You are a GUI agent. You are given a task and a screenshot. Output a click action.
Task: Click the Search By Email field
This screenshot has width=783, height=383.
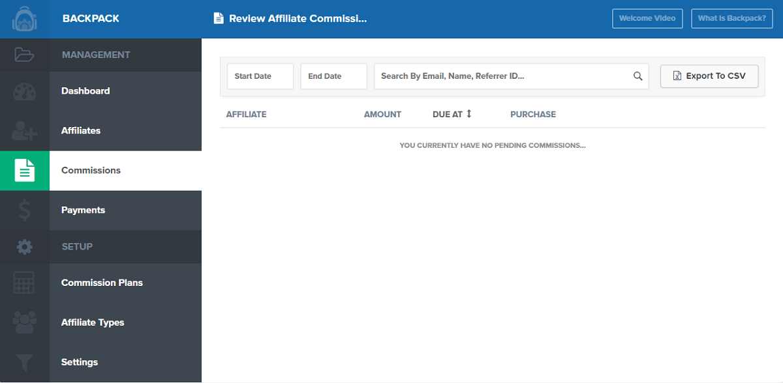click(x=512, y=76)
